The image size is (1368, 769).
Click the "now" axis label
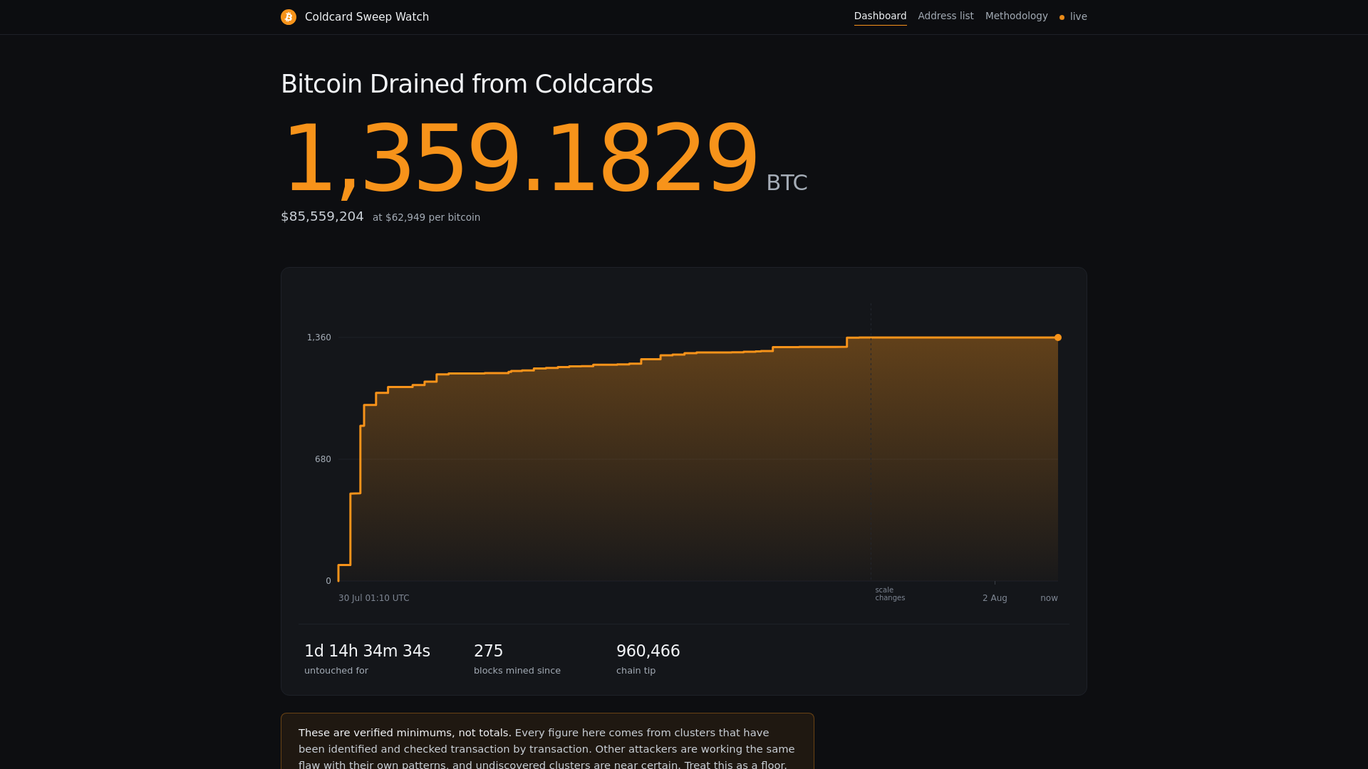pos(1049,598)
